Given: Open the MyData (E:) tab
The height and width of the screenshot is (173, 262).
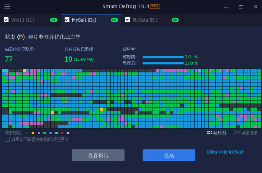Looking at the screenshot, I should [152, 20].
